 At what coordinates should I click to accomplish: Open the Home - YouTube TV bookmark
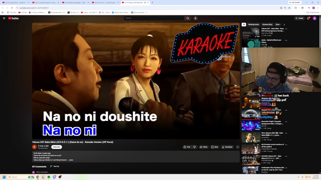89,12
